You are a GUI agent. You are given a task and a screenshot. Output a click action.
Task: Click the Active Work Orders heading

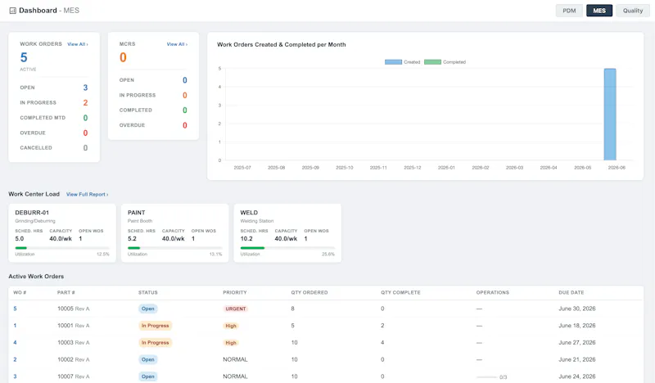[x=36, y=277]
